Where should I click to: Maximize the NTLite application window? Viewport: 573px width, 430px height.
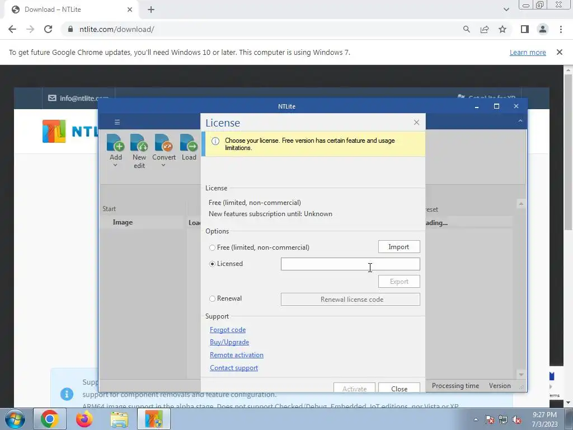496,106
